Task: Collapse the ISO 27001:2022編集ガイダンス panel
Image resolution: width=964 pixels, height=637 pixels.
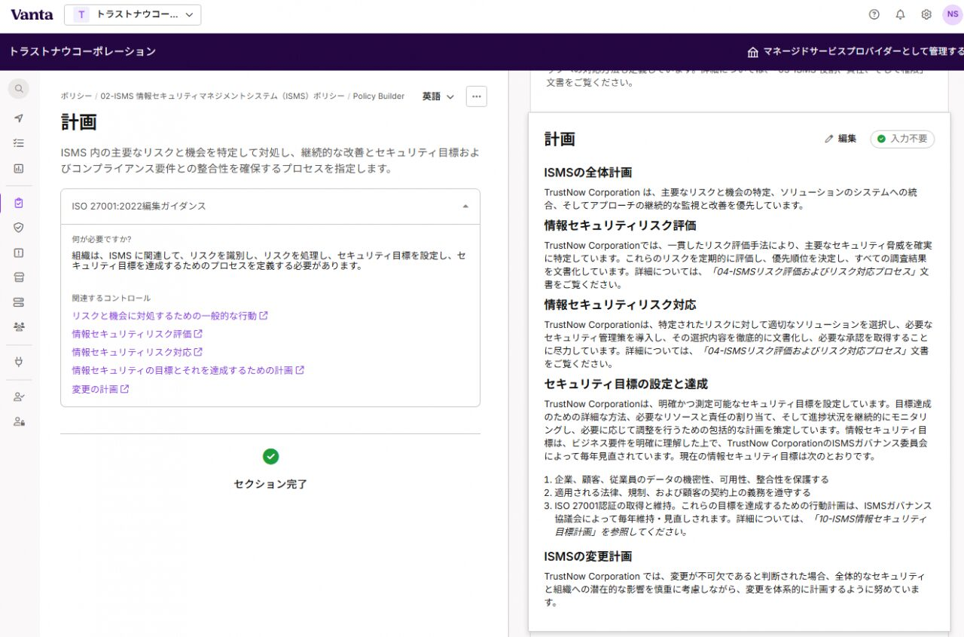Action: point(270,207)
